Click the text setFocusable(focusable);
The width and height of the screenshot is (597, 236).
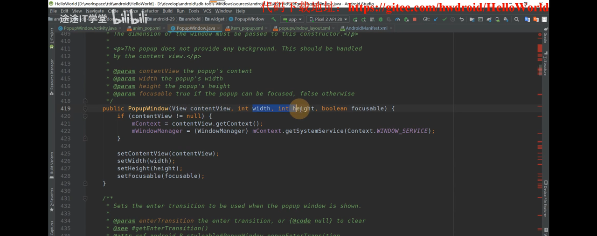pos(161,176)
